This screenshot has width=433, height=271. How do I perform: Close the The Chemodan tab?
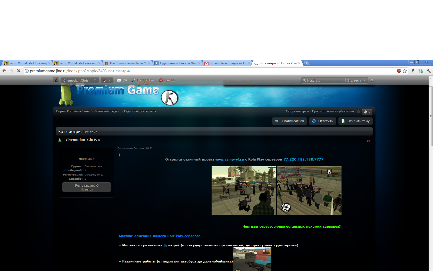[x=149, y=63]
